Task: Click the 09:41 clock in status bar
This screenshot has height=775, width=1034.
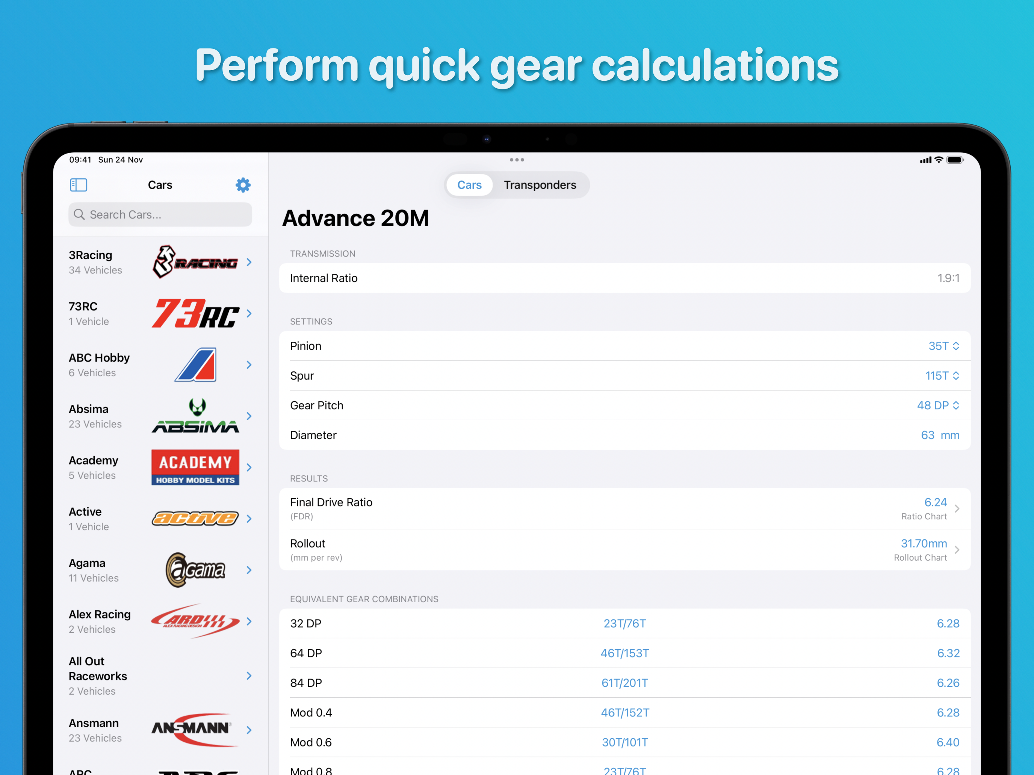Action: tap(80, 160)
